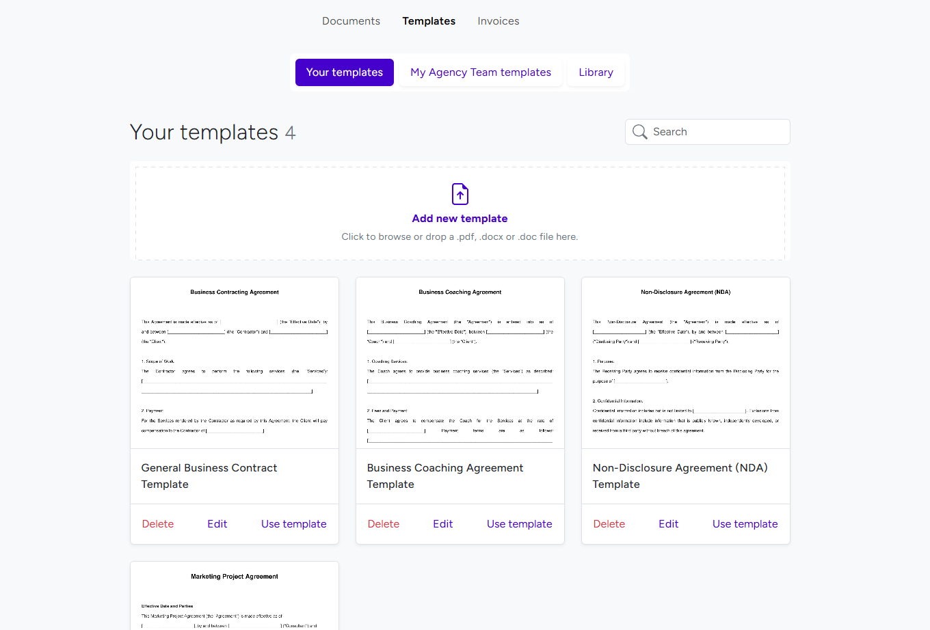The width and height of the screenshot is (930, 630).
Task: Switch to the Invoices tab
Action: [498, 20]
